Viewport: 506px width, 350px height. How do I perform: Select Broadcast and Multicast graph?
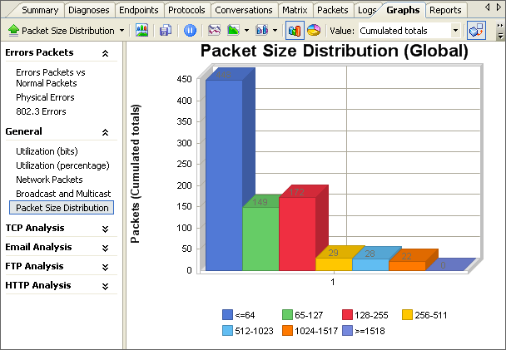pyautogui.click(x=61, y=194)
